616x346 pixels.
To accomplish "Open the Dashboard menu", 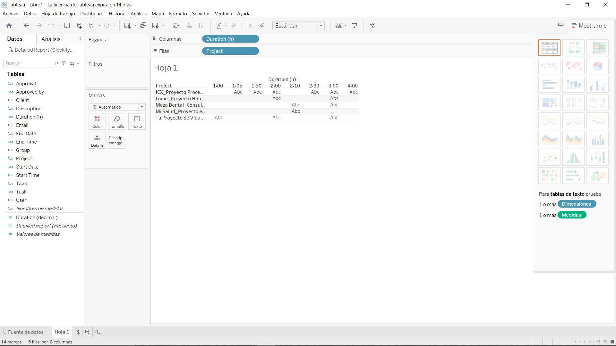I will click(x=92, y=14).
